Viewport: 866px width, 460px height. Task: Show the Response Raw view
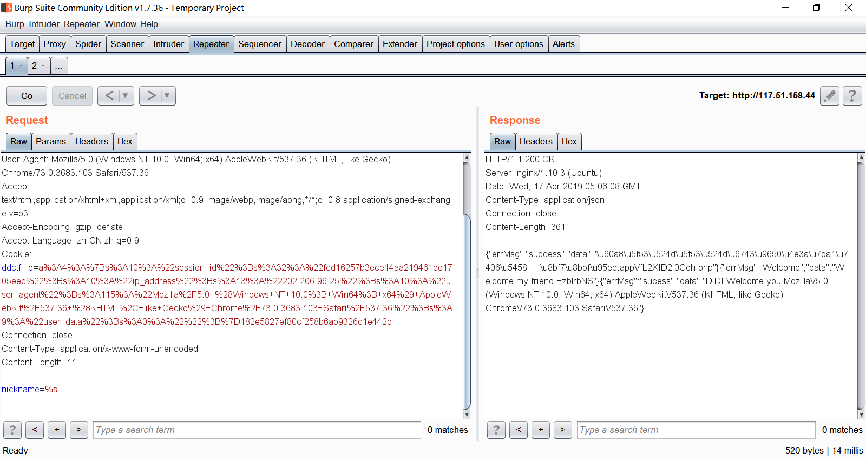click(502, 142)
